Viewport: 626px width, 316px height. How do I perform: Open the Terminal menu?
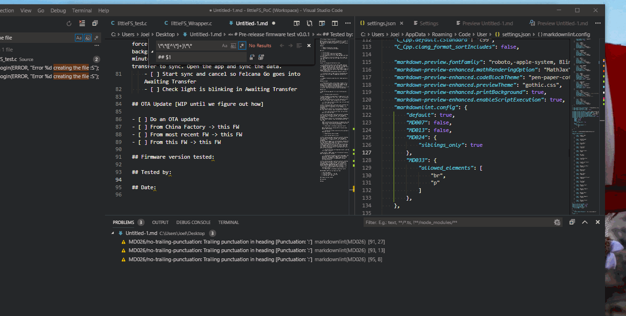point(82,10)
